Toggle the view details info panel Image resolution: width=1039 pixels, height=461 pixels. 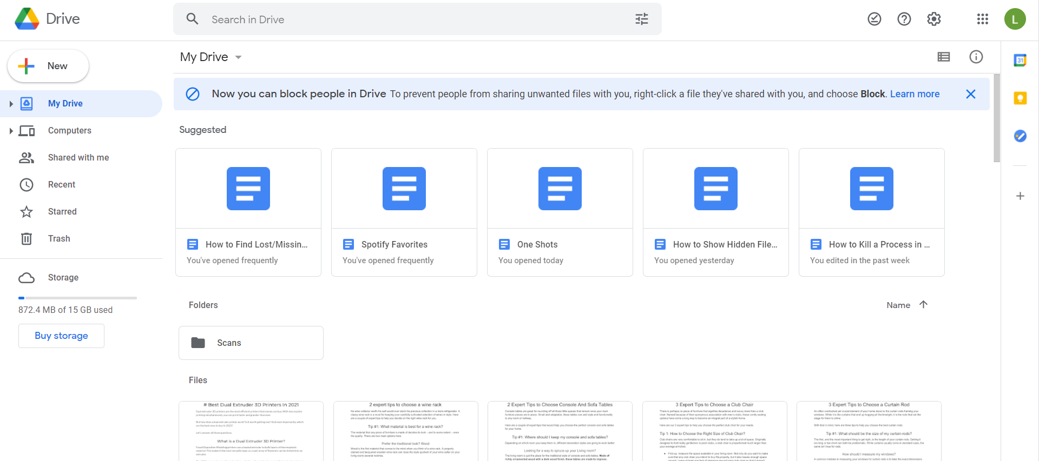[x=976, y=57]
